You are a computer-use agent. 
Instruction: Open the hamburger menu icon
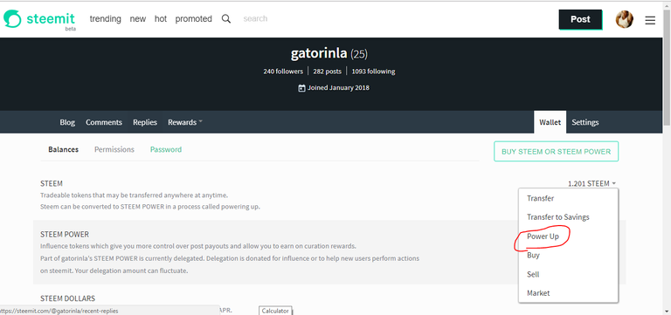[x=650, y=20]
